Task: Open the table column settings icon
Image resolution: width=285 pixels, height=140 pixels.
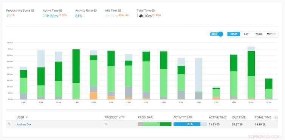Action: [x=276, y=117]
